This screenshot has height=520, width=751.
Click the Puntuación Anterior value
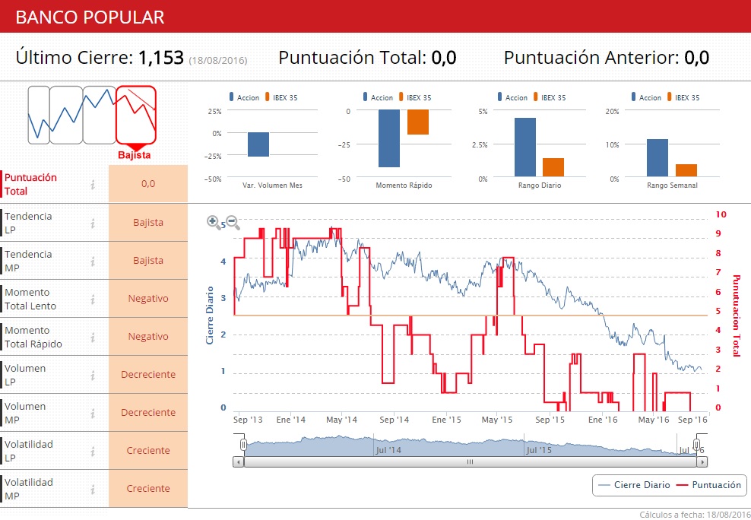pos(696,58)
